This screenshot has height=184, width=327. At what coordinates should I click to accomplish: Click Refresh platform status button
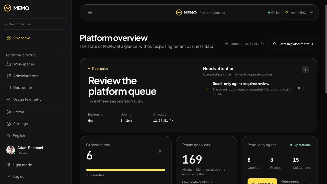(x=293, y=44)
